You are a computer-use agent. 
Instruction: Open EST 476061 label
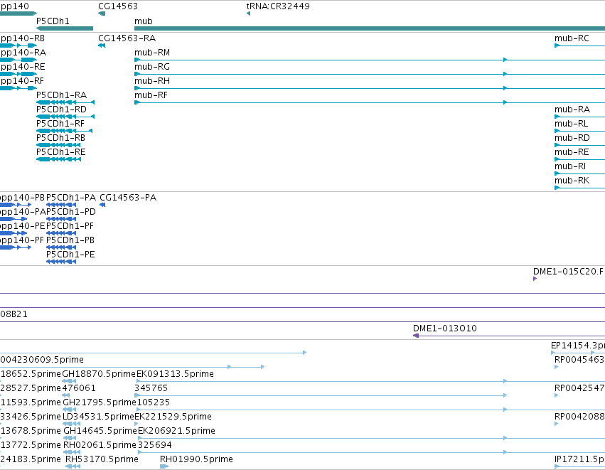click(79, 388)
